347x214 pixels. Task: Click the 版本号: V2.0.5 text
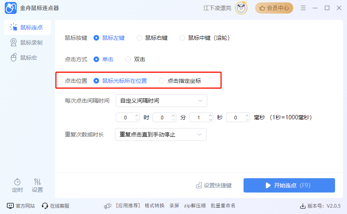324,206
